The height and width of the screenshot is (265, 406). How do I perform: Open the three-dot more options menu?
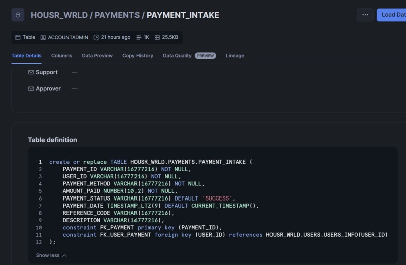[365, 15]
